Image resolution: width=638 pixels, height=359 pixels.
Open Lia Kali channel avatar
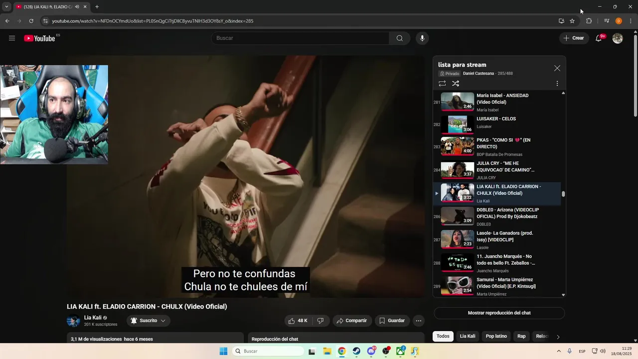coord(73,321)
